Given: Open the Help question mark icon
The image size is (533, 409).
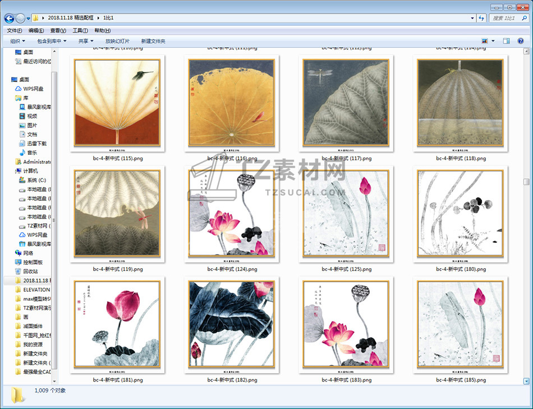Looking at the screenshot, I should coord(521,41).
